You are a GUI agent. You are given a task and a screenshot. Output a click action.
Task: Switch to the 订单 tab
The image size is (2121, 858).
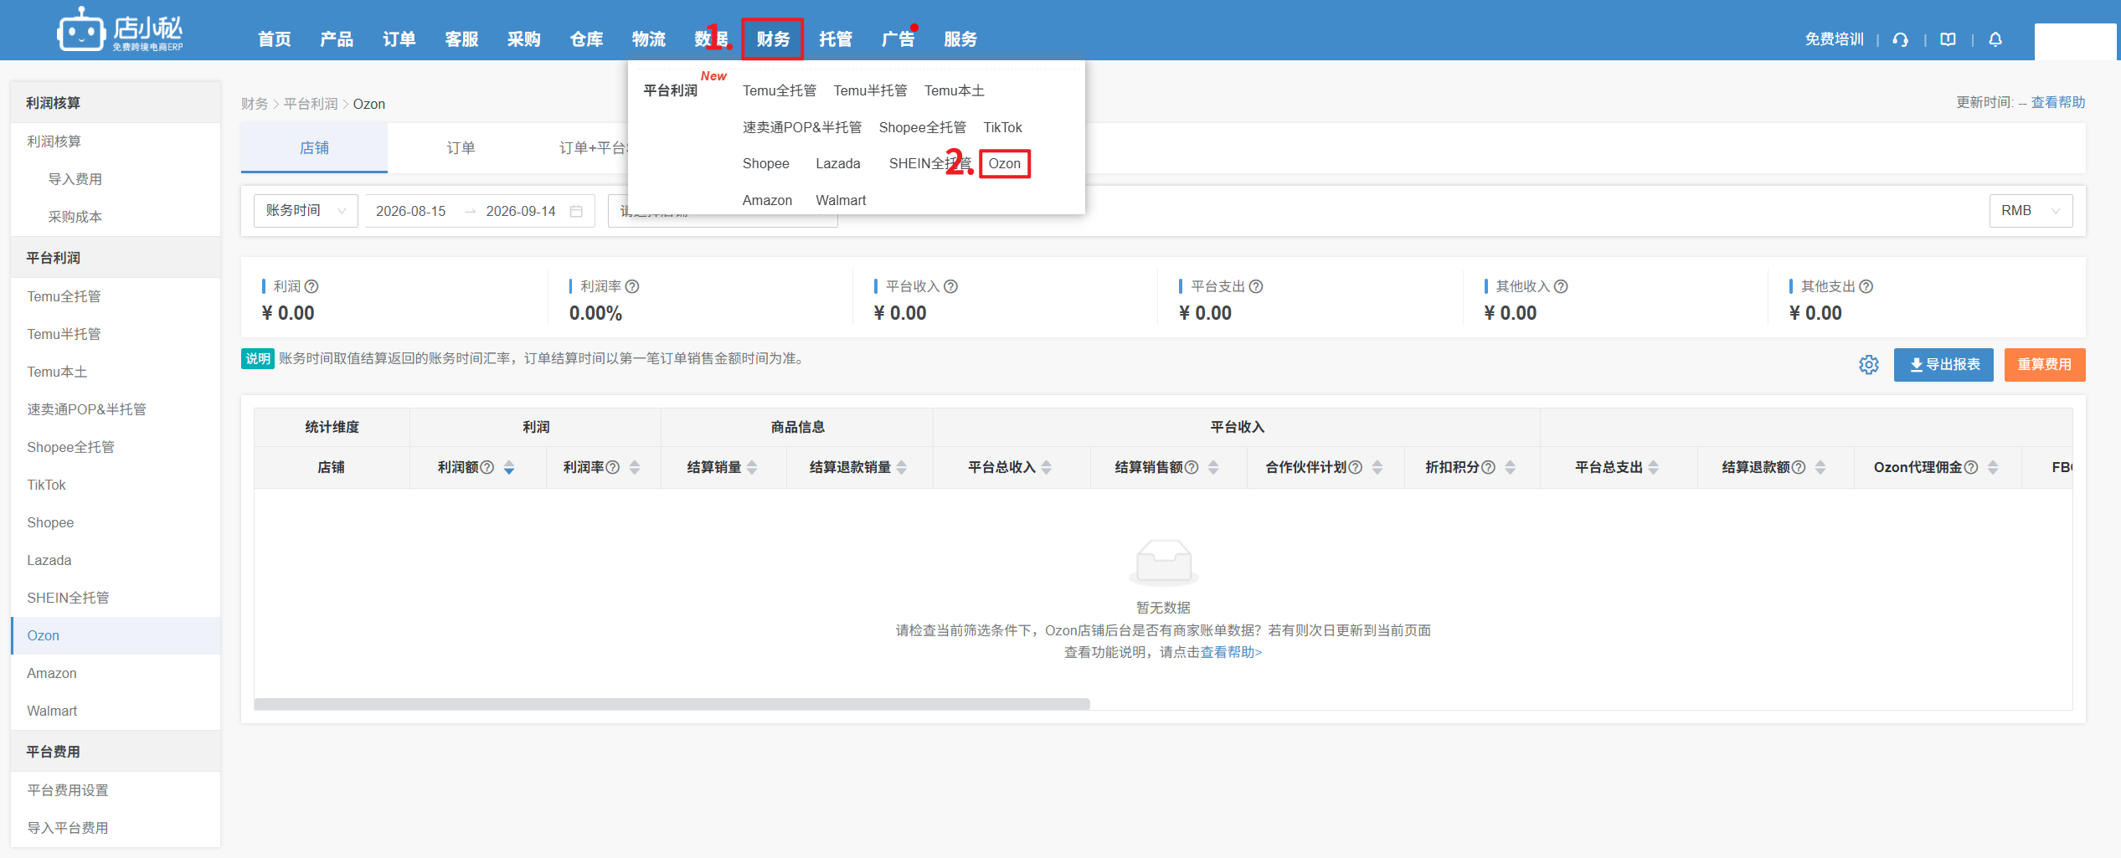tap(461, 148)
